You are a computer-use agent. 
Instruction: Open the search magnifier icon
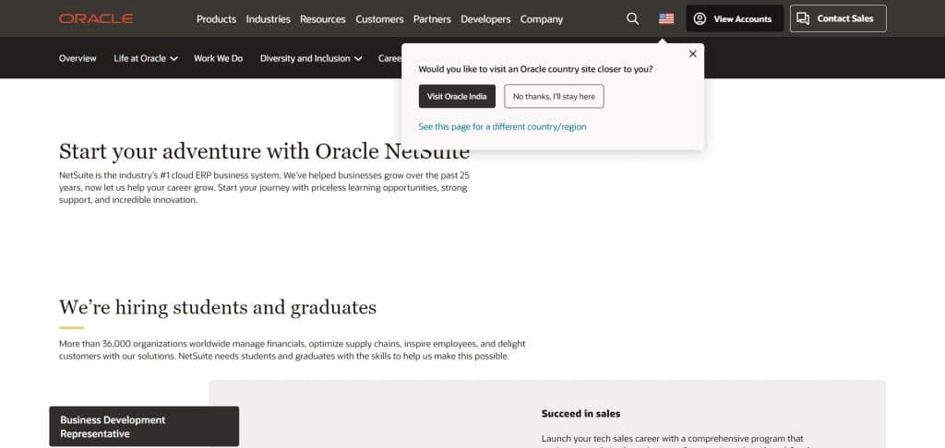tap(632, 18)
